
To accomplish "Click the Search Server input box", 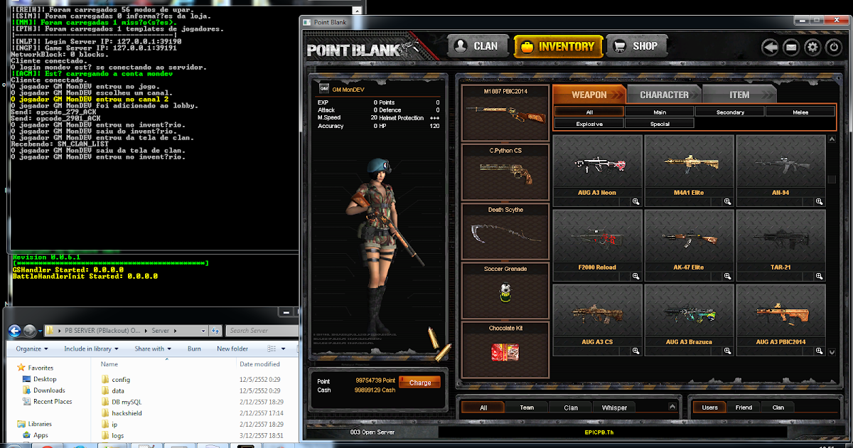I will (260, 331).
